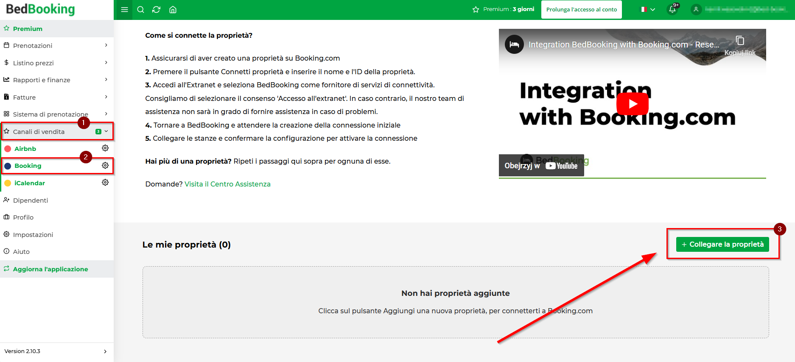Open the language flag dropdown

[648, 9]
